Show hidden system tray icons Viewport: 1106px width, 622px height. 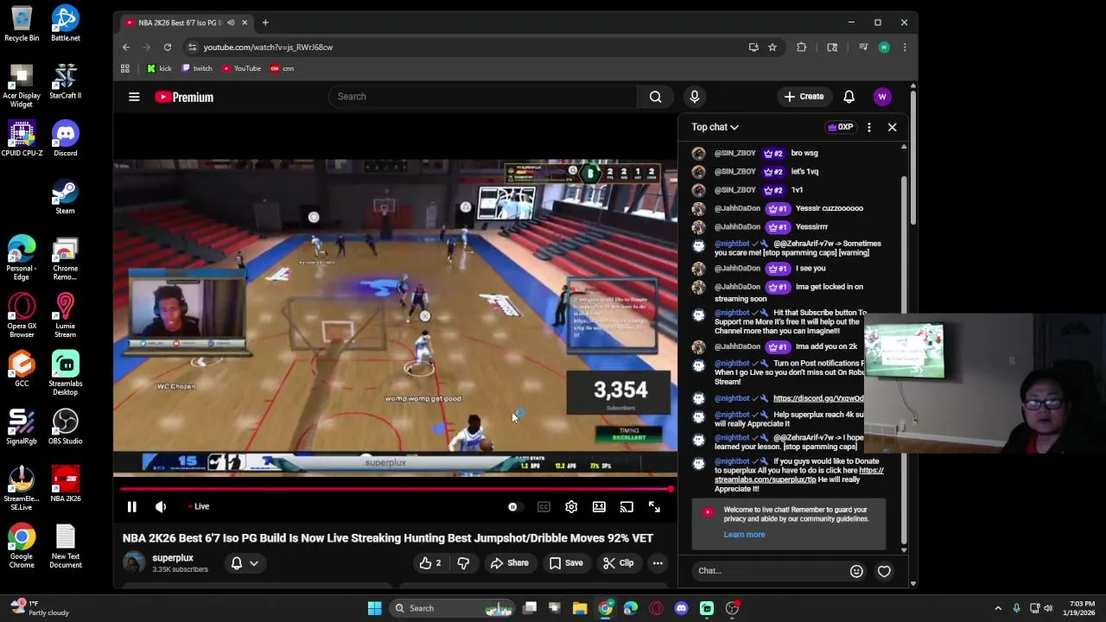[998, 608]
